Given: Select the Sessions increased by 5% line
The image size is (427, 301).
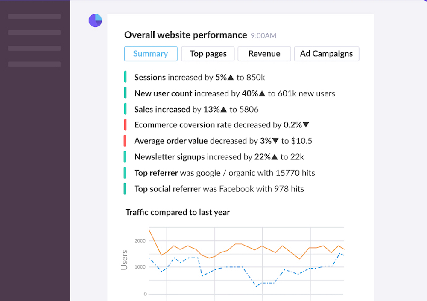Looking at the screenshot, I should 199,78.
